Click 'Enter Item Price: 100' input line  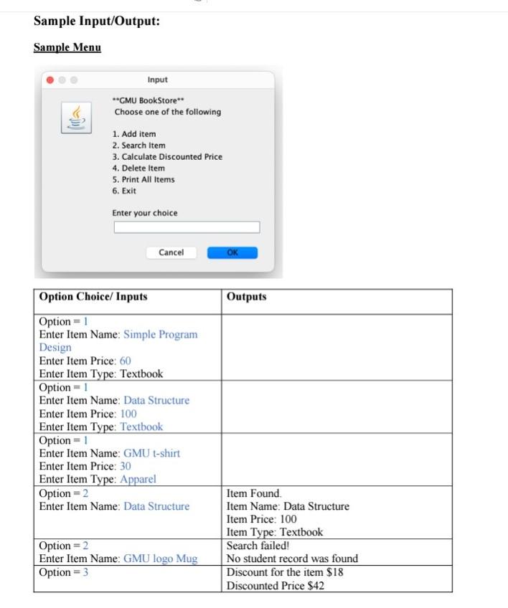click(x=88, y=414)
